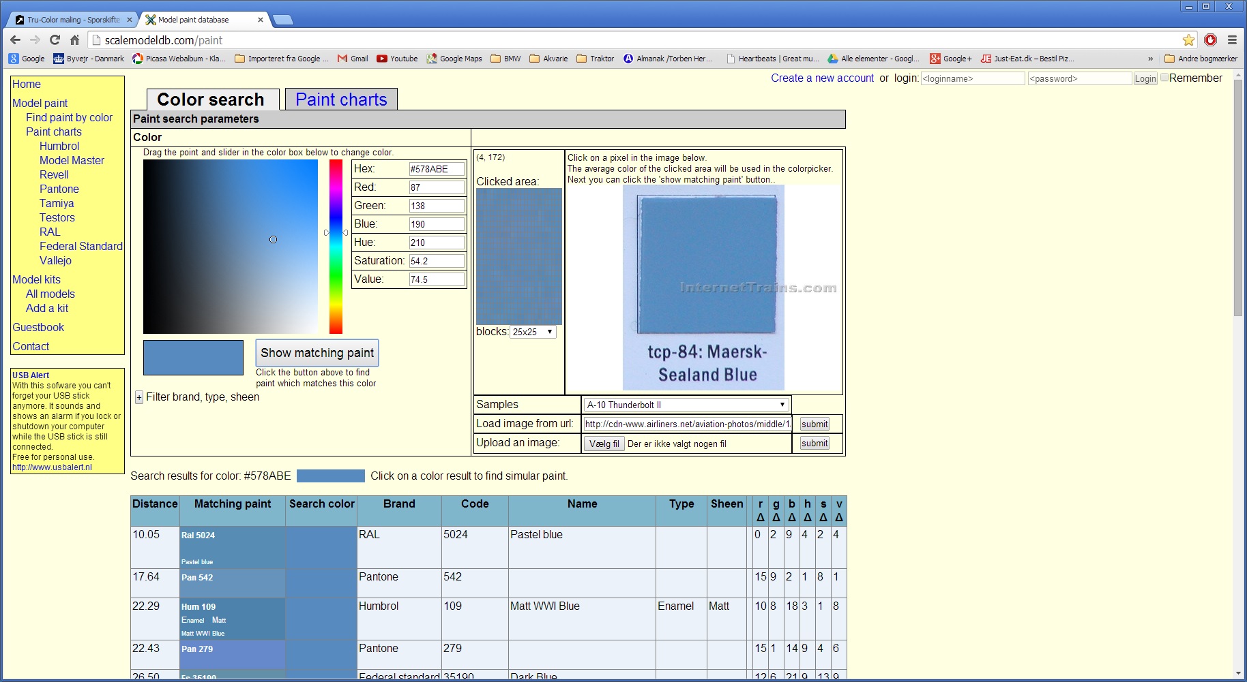Click Vælg fil file chooser button
The width and height of the screenshot is (1247, 682).
click(x=604, y=444)
